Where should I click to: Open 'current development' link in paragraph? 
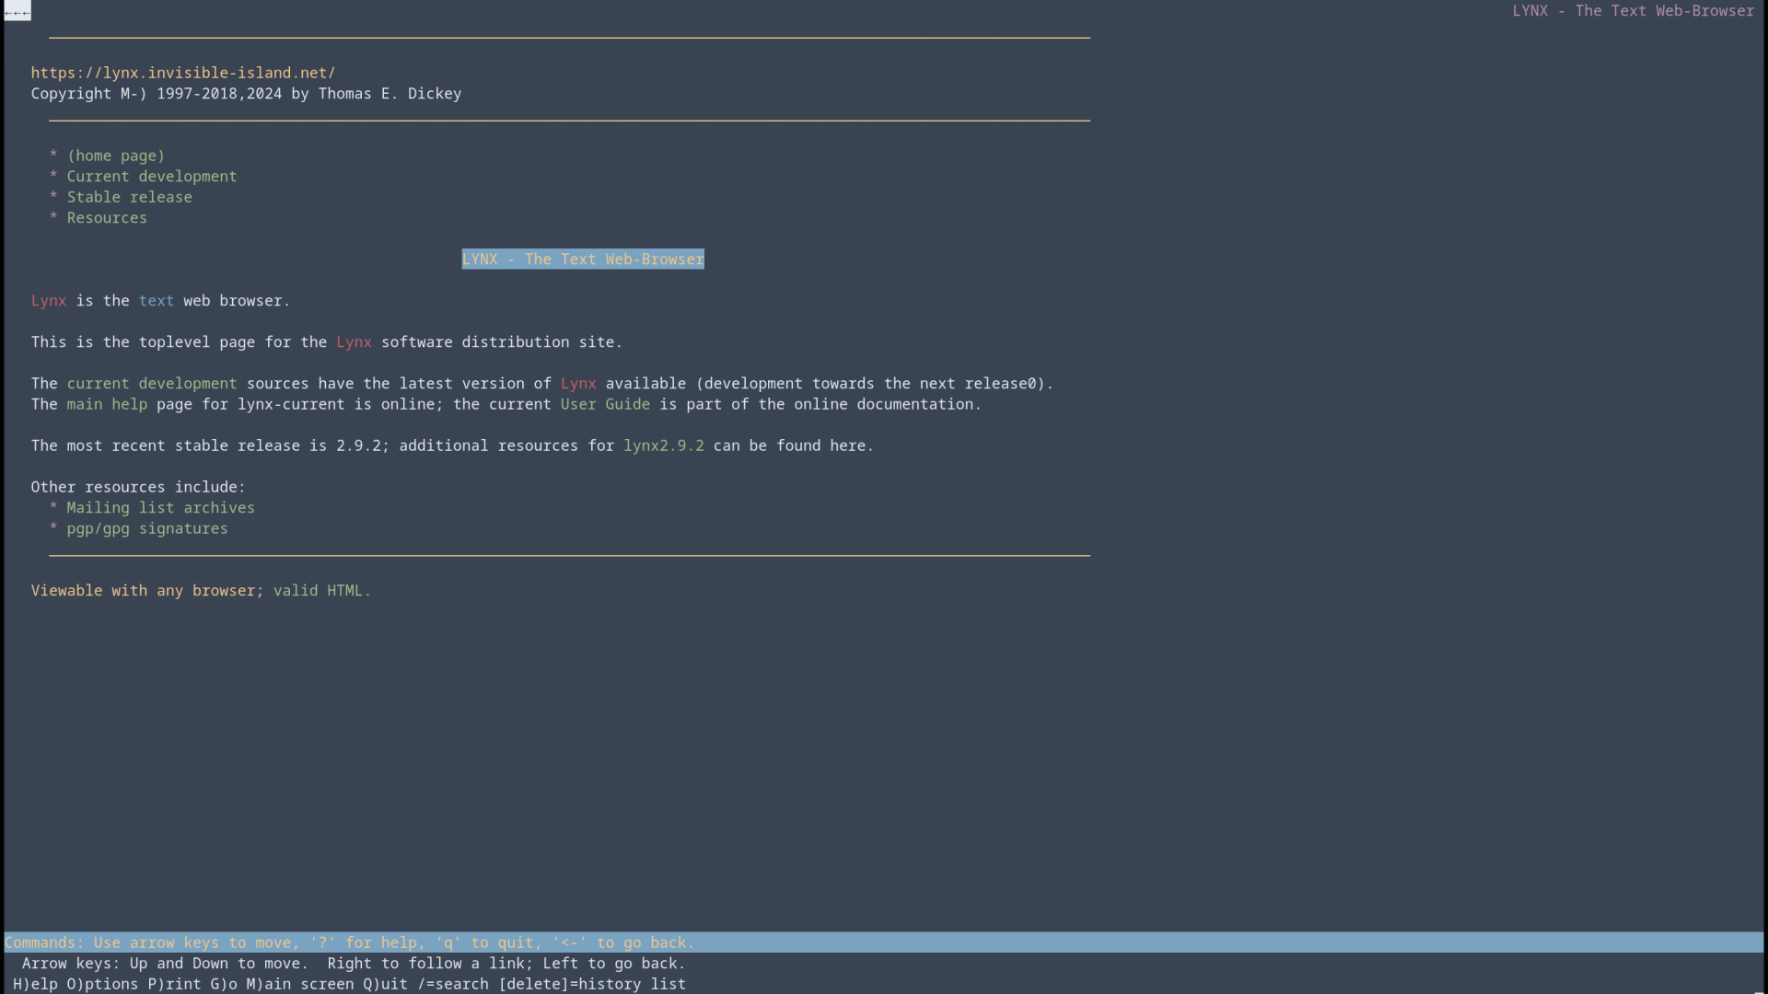pyautogui.click(x=151, y=384)
